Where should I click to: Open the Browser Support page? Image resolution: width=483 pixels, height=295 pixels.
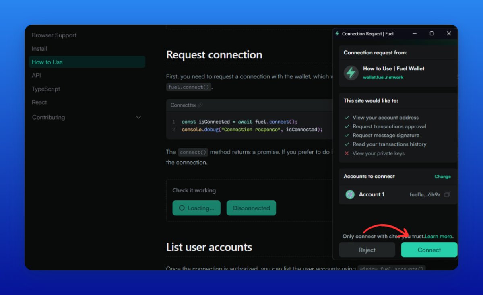(54, 35)
